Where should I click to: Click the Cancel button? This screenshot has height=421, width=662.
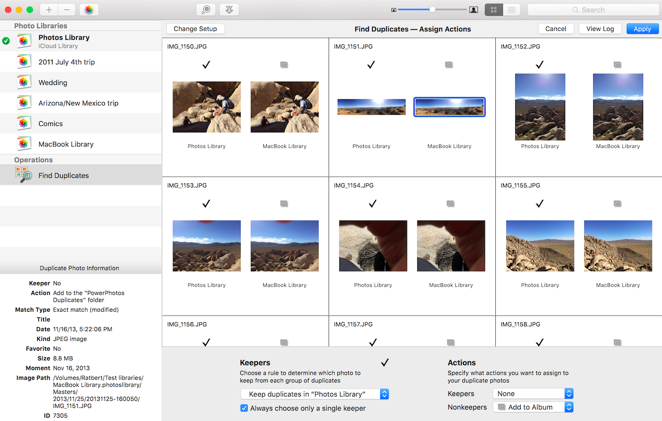click(556, 29)
